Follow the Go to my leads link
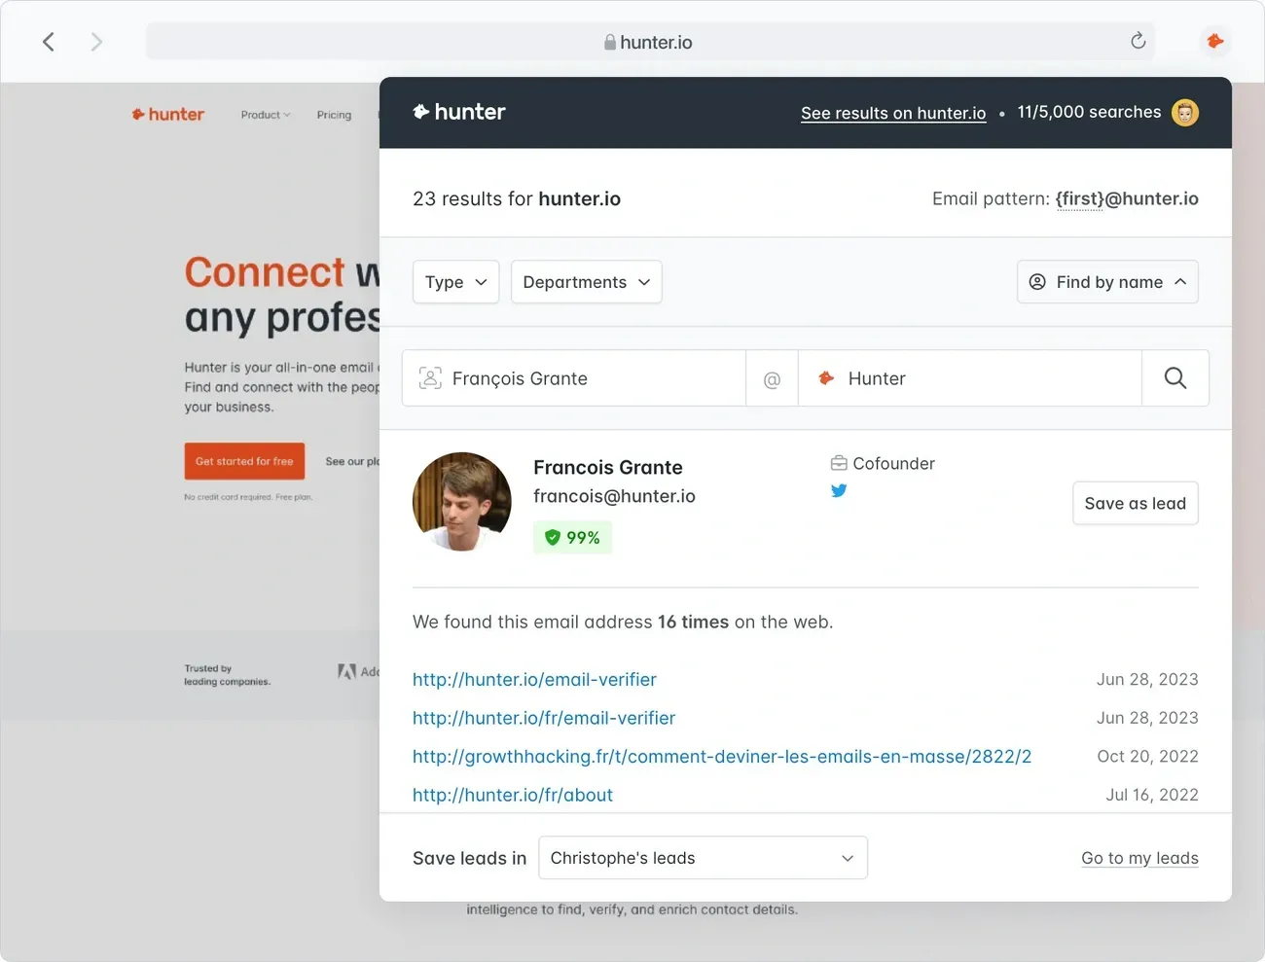 pos(1139,858)
